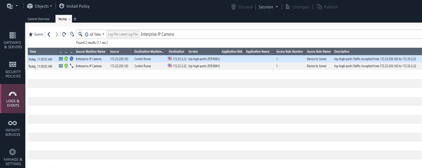422x168 pixels.
Task: Click first row description text
Action: click(375, 59)
